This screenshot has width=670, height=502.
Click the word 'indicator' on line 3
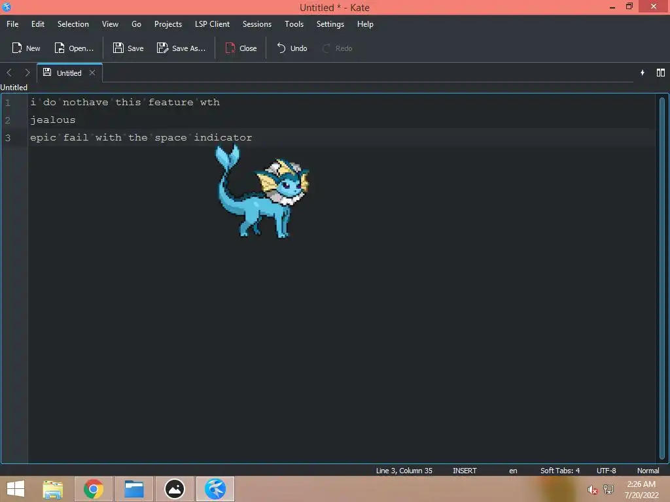tap(223, 137)
